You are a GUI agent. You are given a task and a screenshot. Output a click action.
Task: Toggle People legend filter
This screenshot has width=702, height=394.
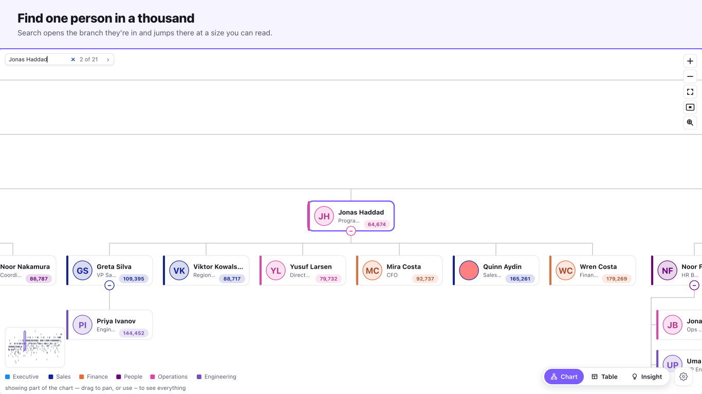pos(130,377)
